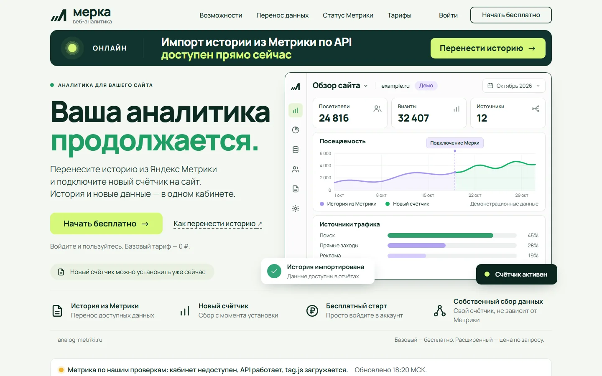Screen dimensions: 602x376
Task: Click the Счётчик активен status badge
Action: [516, 274]
